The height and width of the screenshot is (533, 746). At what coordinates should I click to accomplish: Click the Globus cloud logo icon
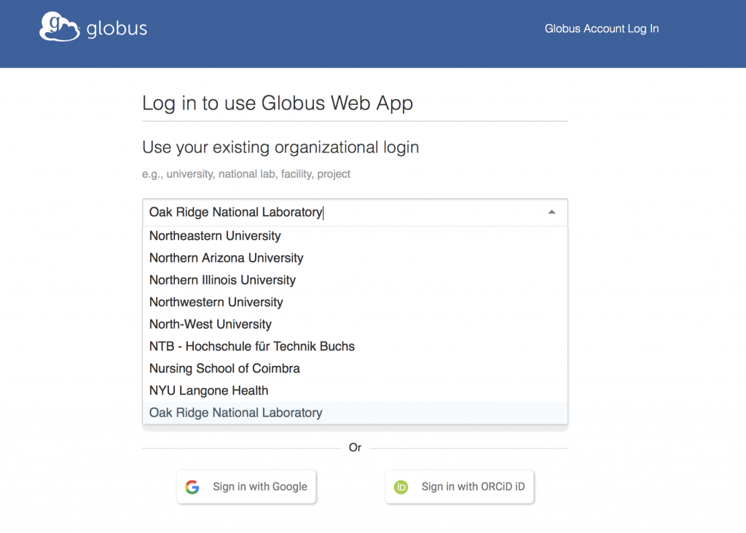(59, 27)
